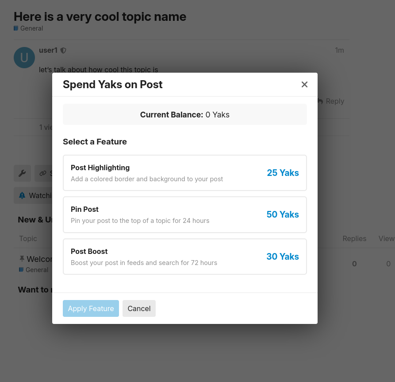Click the moderator shield icon beside user1
Image resolution: width=395 pixels, height=382 pixels.
[x=63, y=51]
